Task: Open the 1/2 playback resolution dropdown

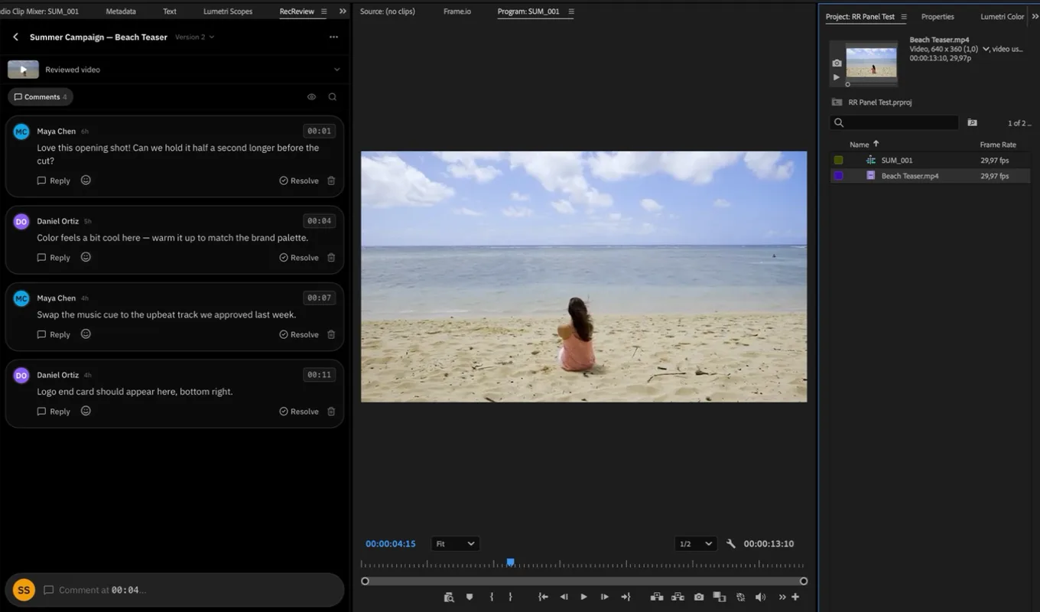Action: [696, 544]
